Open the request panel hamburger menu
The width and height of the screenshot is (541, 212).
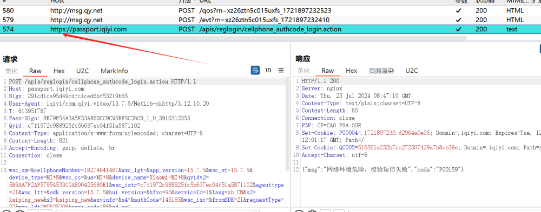[281, 71]
